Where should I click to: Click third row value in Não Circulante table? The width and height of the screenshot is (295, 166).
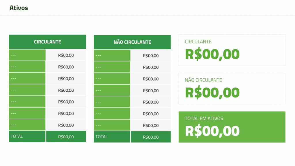click(x=151, y=79)
